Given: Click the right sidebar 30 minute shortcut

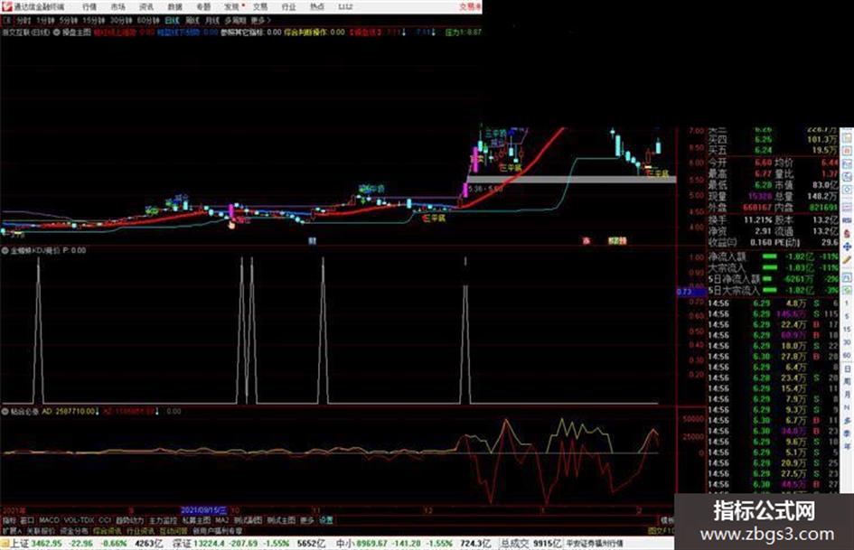Looking at the screenshot, I should click(x=847, y=342).
